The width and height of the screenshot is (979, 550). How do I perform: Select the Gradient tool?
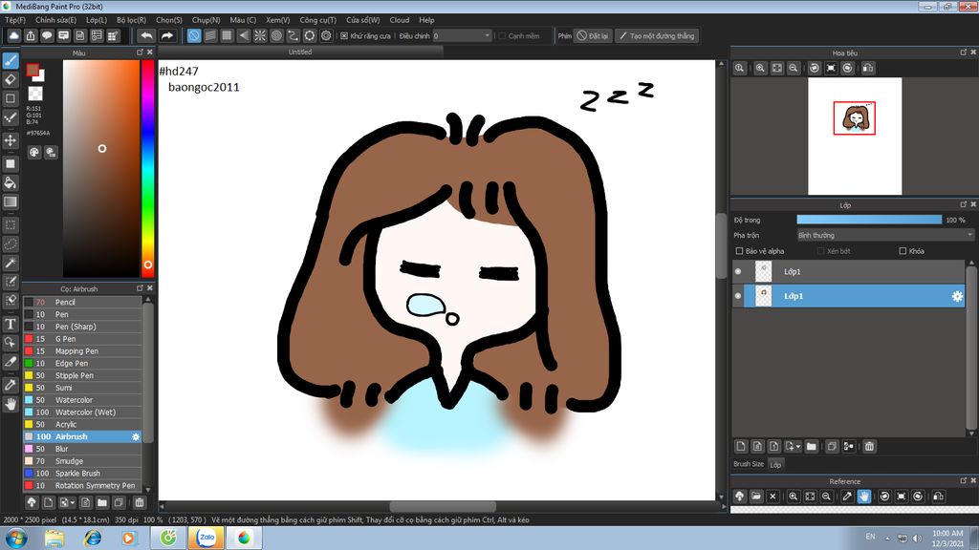pyautogui.click(x=11, y=201)
